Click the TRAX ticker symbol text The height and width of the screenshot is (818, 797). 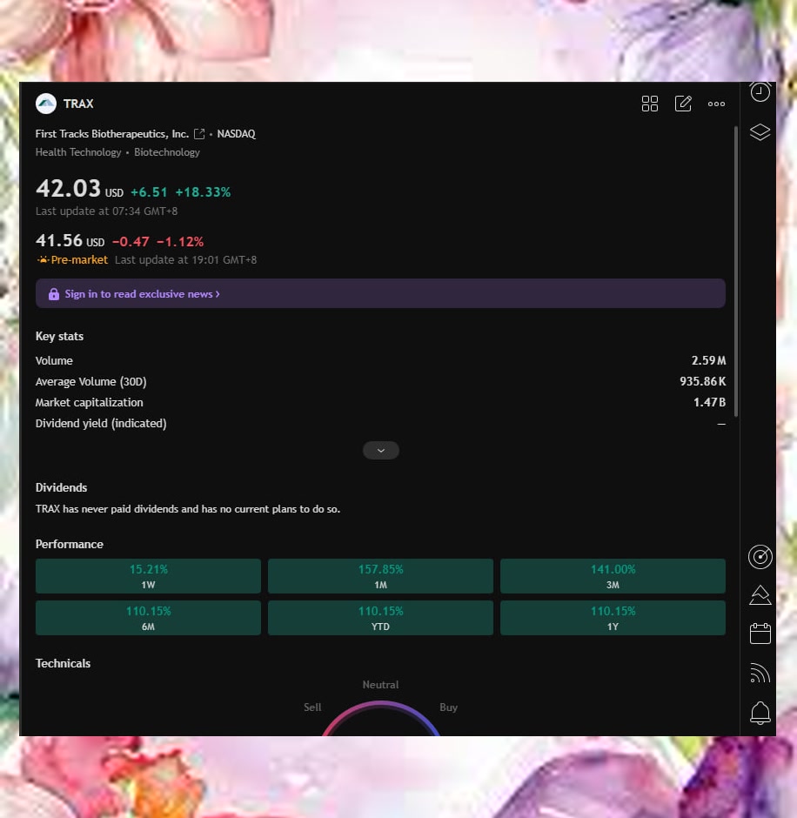(x=78, y=104)
